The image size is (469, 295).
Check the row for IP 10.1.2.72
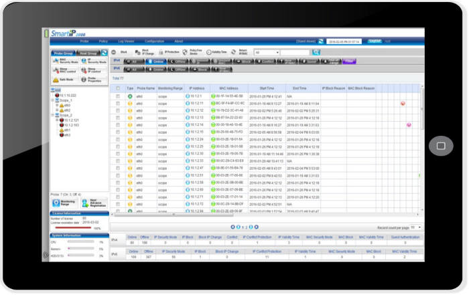(118, 204)
